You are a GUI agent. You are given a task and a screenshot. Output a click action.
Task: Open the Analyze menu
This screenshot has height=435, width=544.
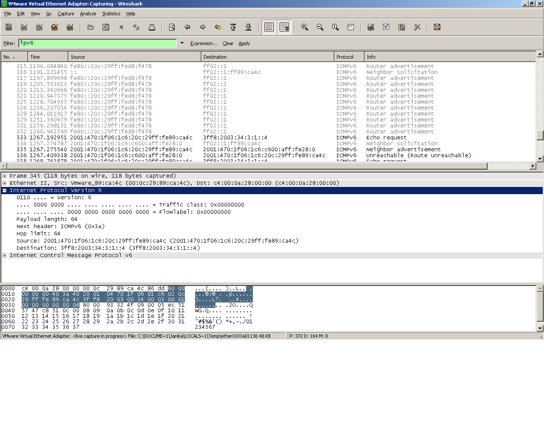tap(88, 14)
